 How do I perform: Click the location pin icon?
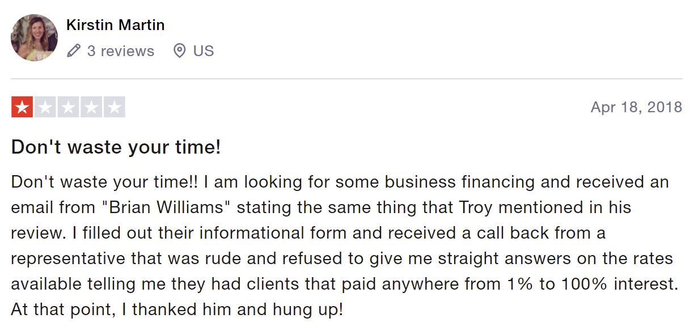(x=179, y=51)
